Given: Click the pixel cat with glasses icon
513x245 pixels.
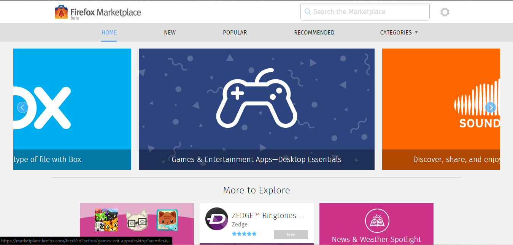Looking at the screenshot, I should 137,220.
